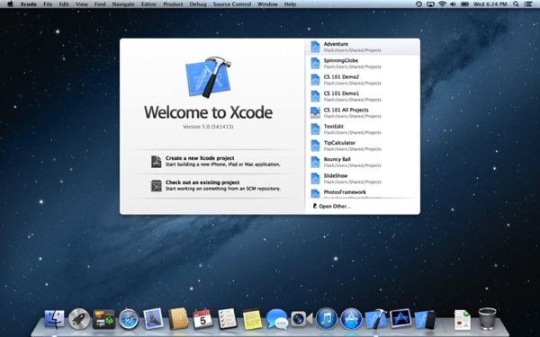540x337 pixels.
Task: Click the CS 101 Demo1 project icon
Action: click(x=315, y=96)
